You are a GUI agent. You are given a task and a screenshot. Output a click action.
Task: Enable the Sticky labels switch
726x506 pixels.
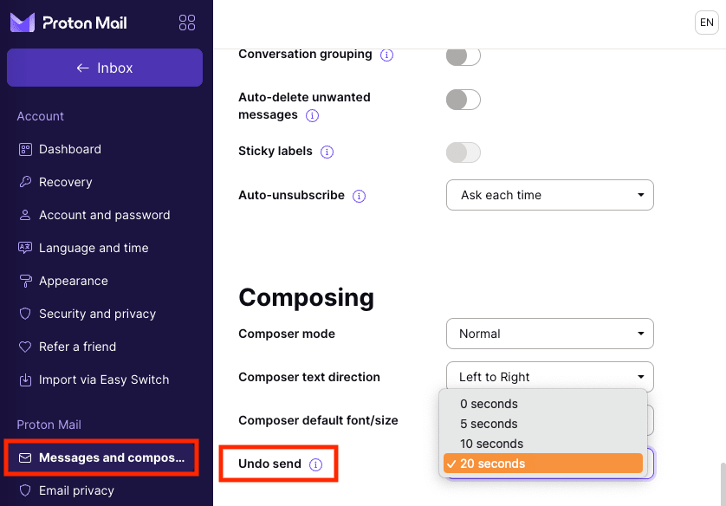point(463,152)
